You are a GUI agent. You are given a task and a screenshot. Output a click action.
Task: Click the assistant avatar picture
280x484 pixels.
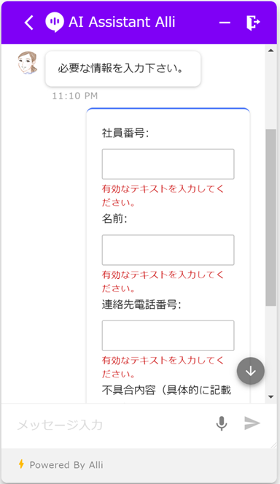(x=28, y=63)
